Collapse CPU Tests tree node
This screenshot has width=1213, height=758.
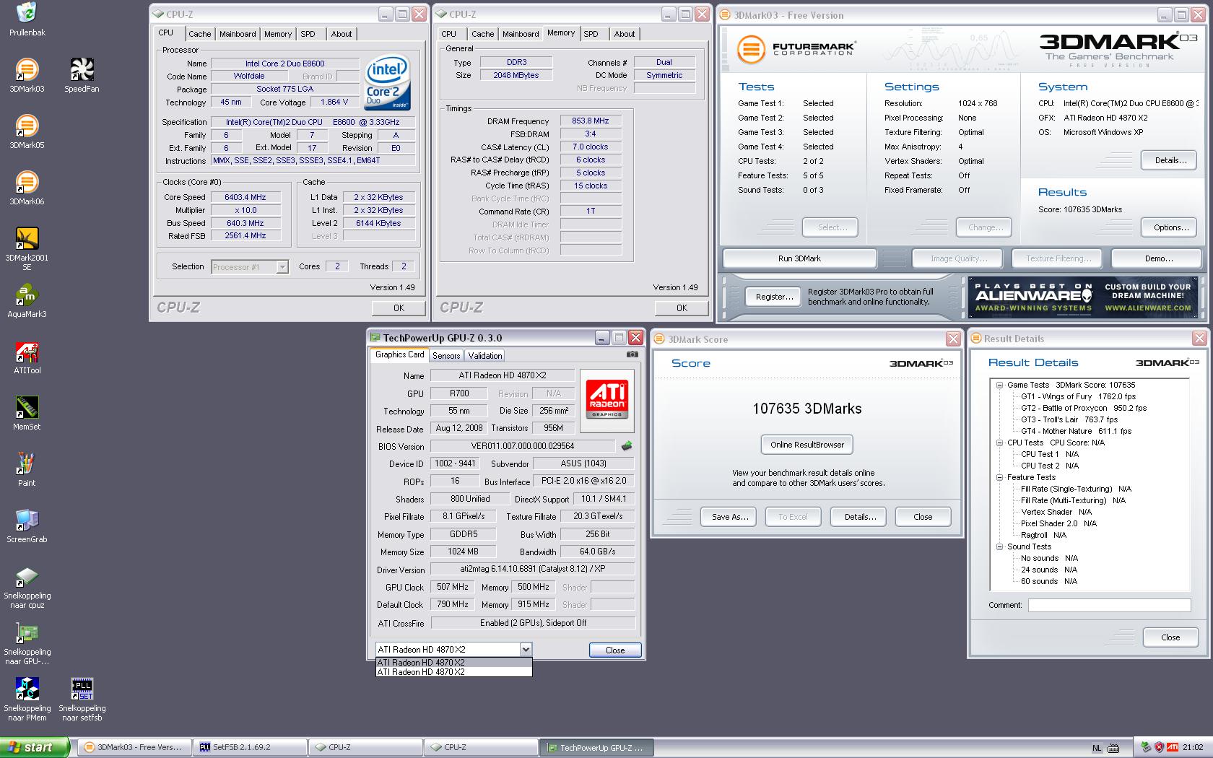(x=999, y=443)
